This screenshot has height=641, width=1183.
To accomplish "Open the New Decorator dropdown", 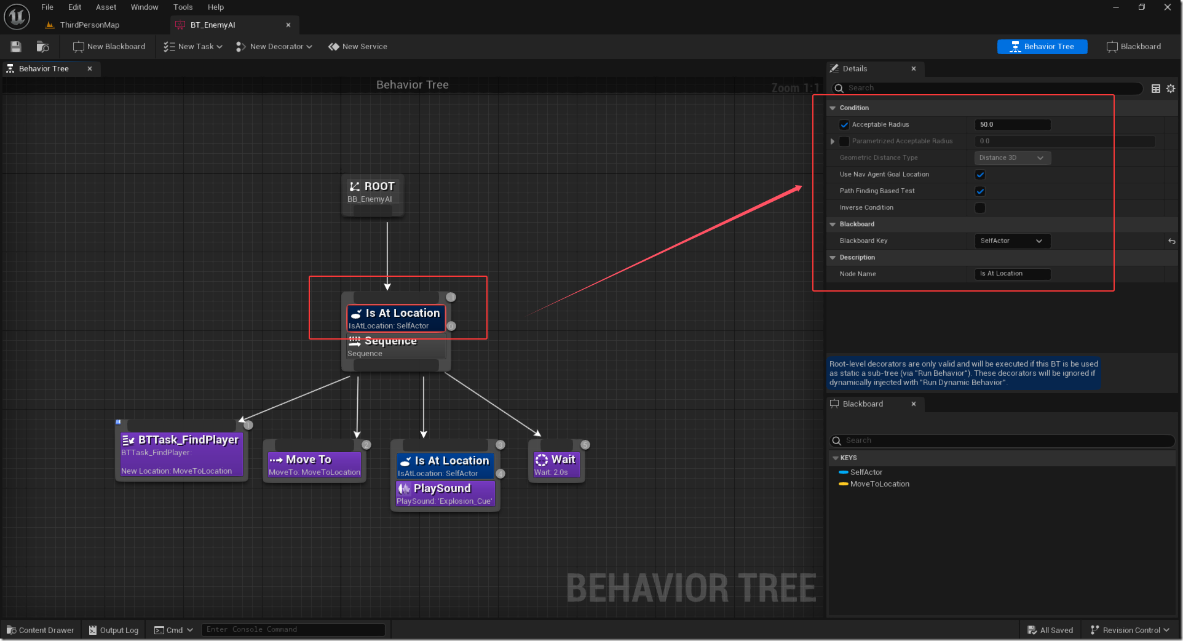I will (x=274, y=47).
